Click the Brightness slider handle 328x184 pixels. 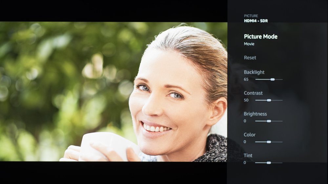pyautogui.click(x=269, y=121)
